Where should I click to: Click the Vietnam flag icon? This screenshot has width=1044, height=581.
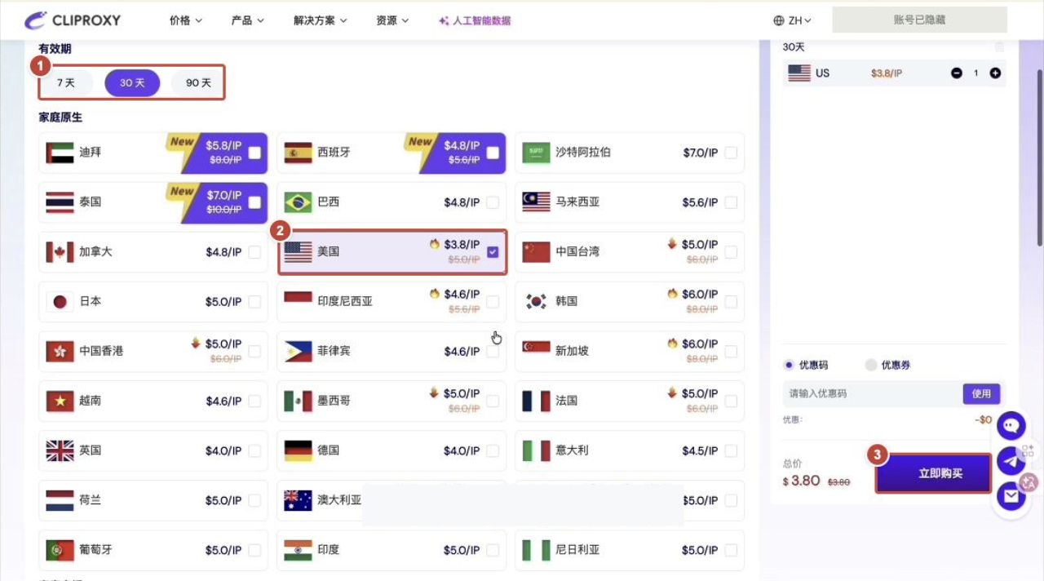60,401
